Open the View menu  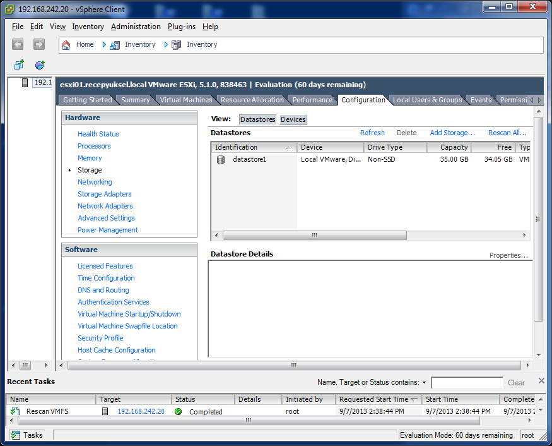[57, 27]
